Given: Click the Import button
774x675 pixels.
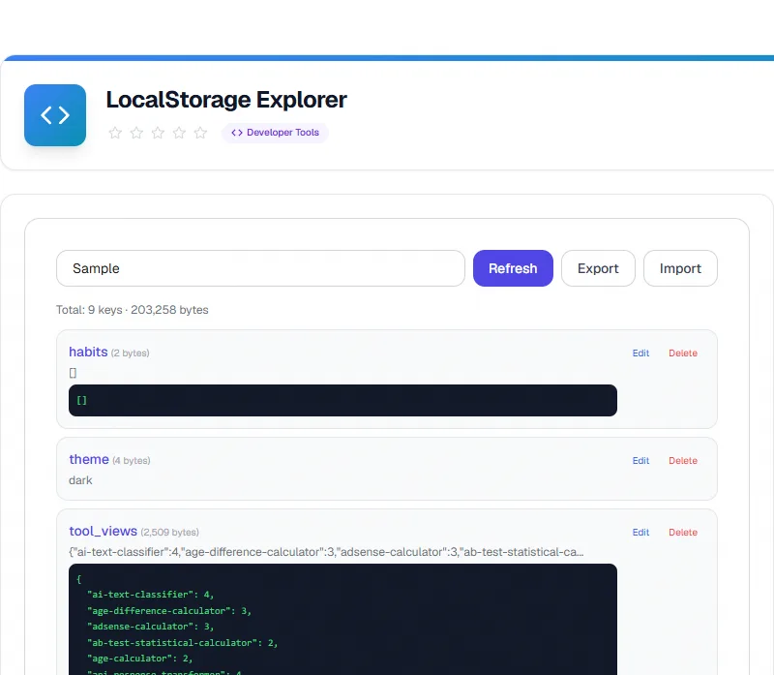Looking at the screenshot, I should (680, 268).
